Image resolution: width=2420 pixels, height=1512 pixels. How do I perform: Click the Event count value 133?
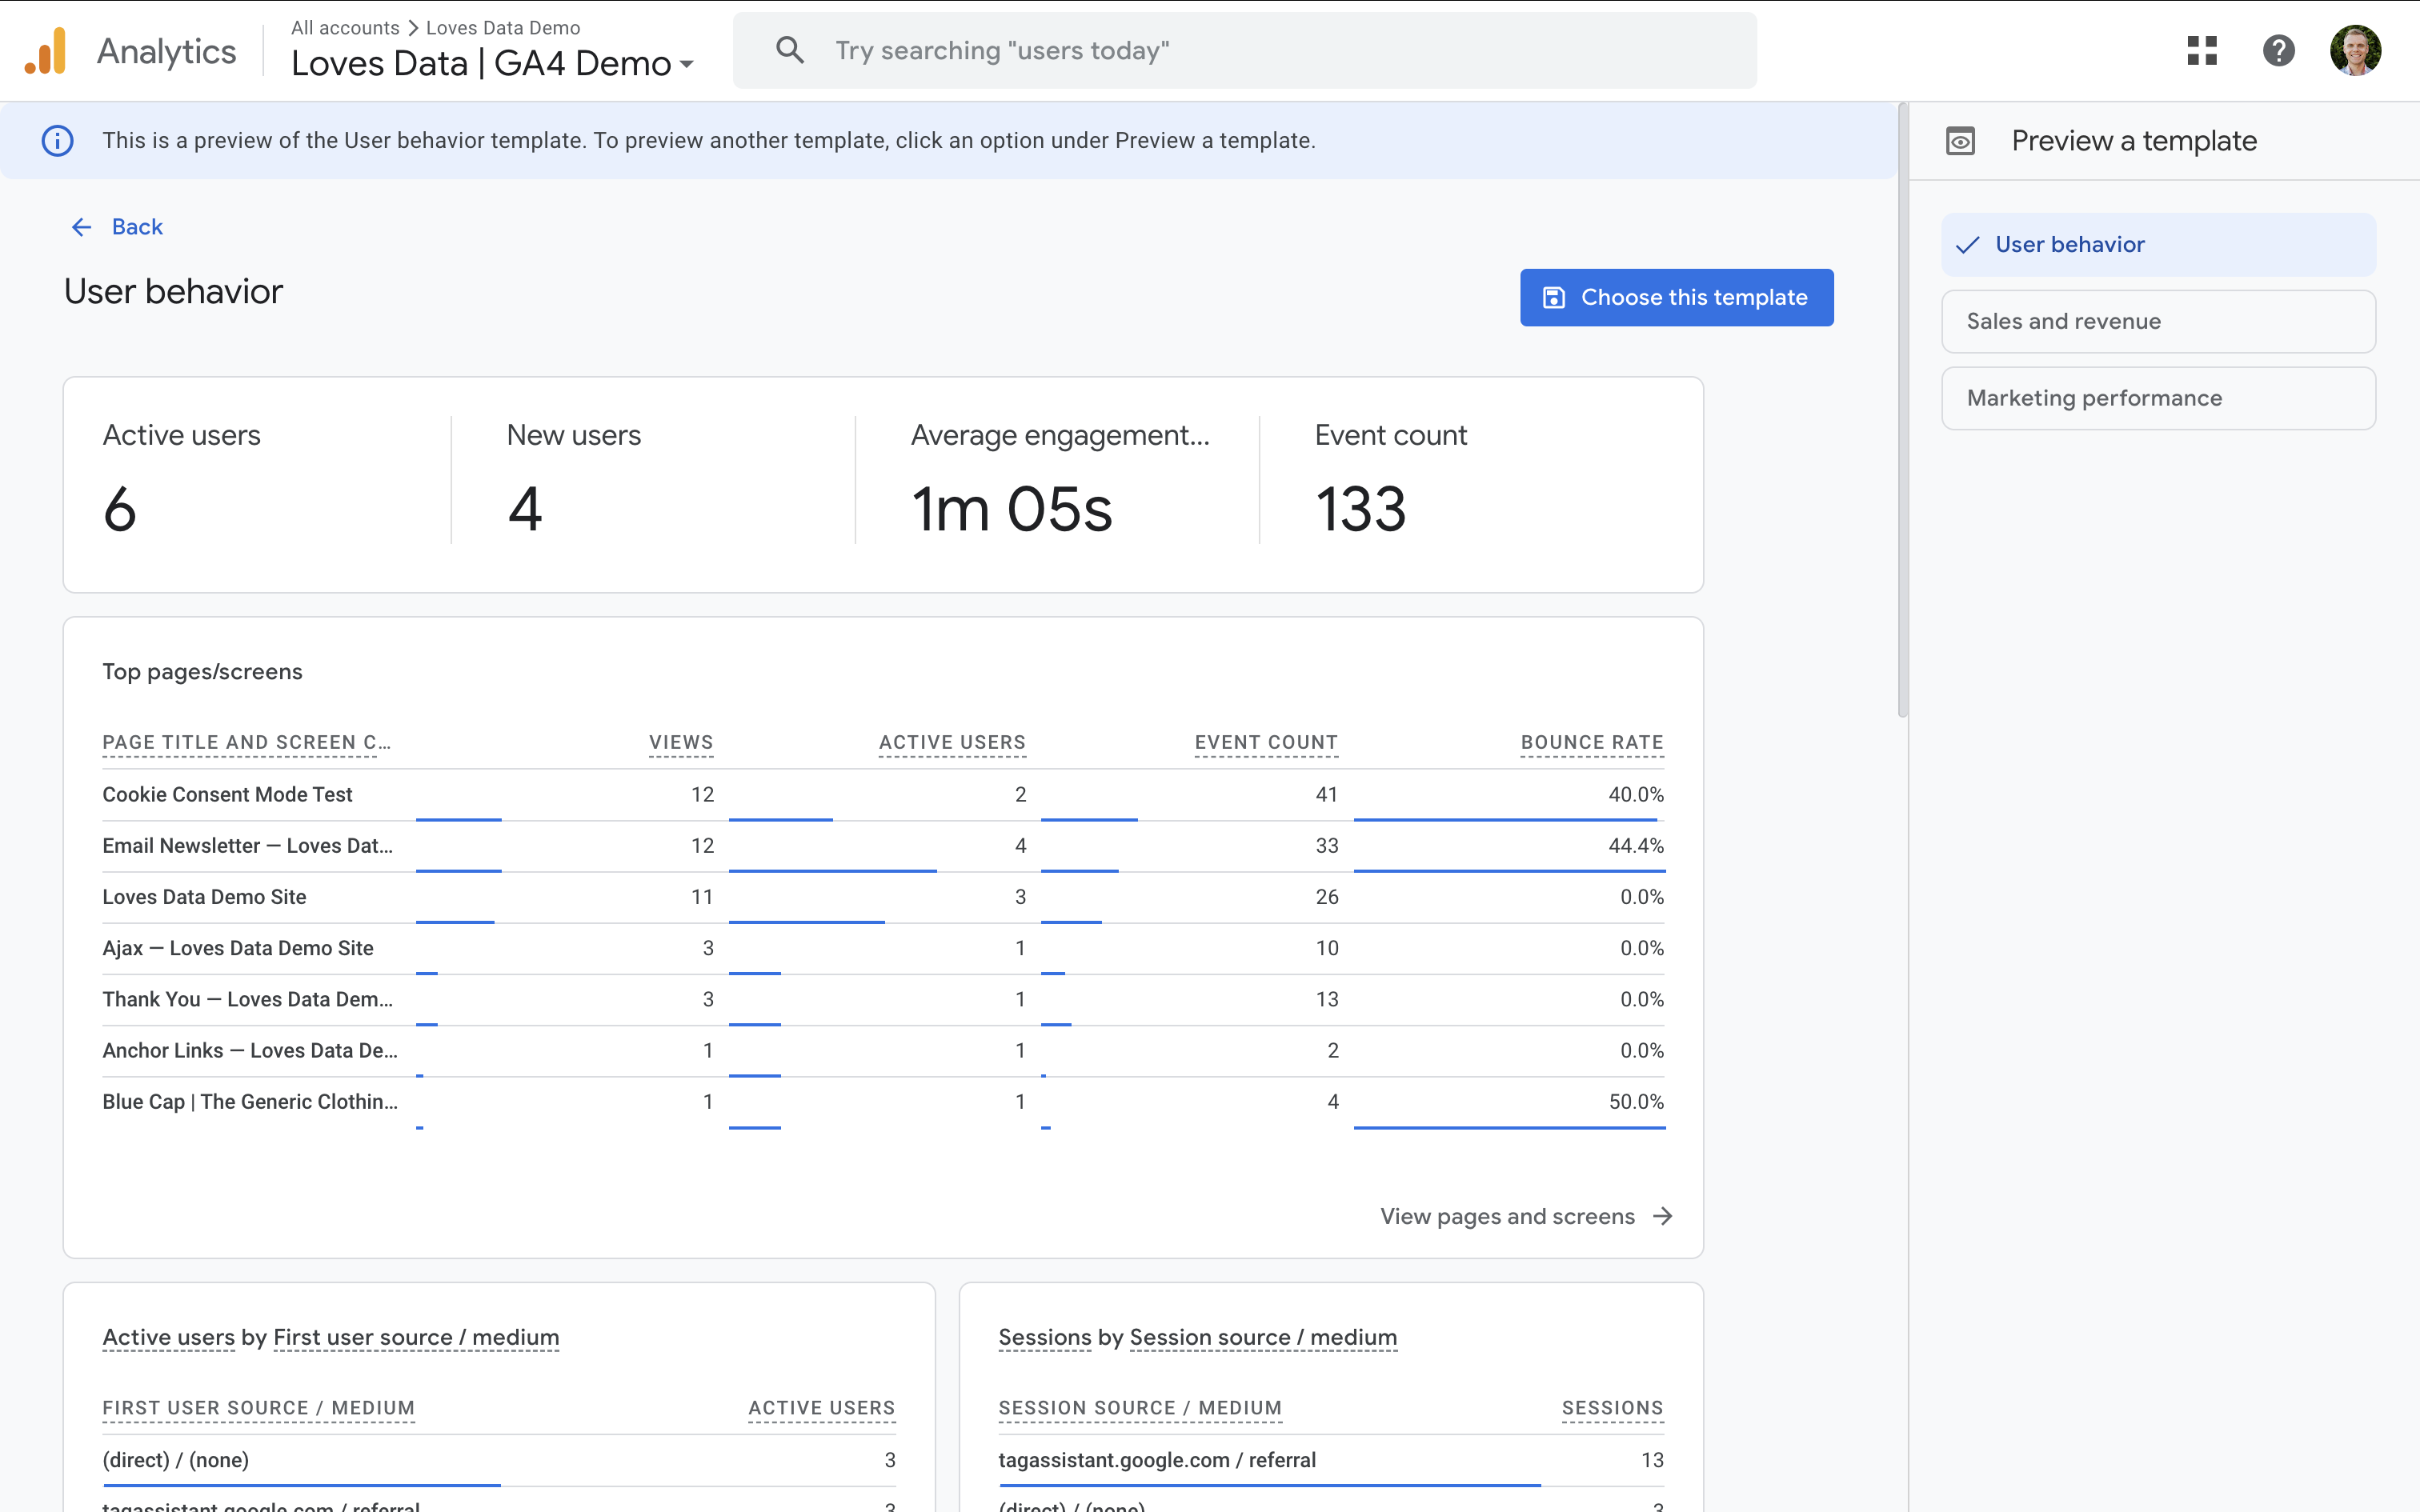[1361, 509]
